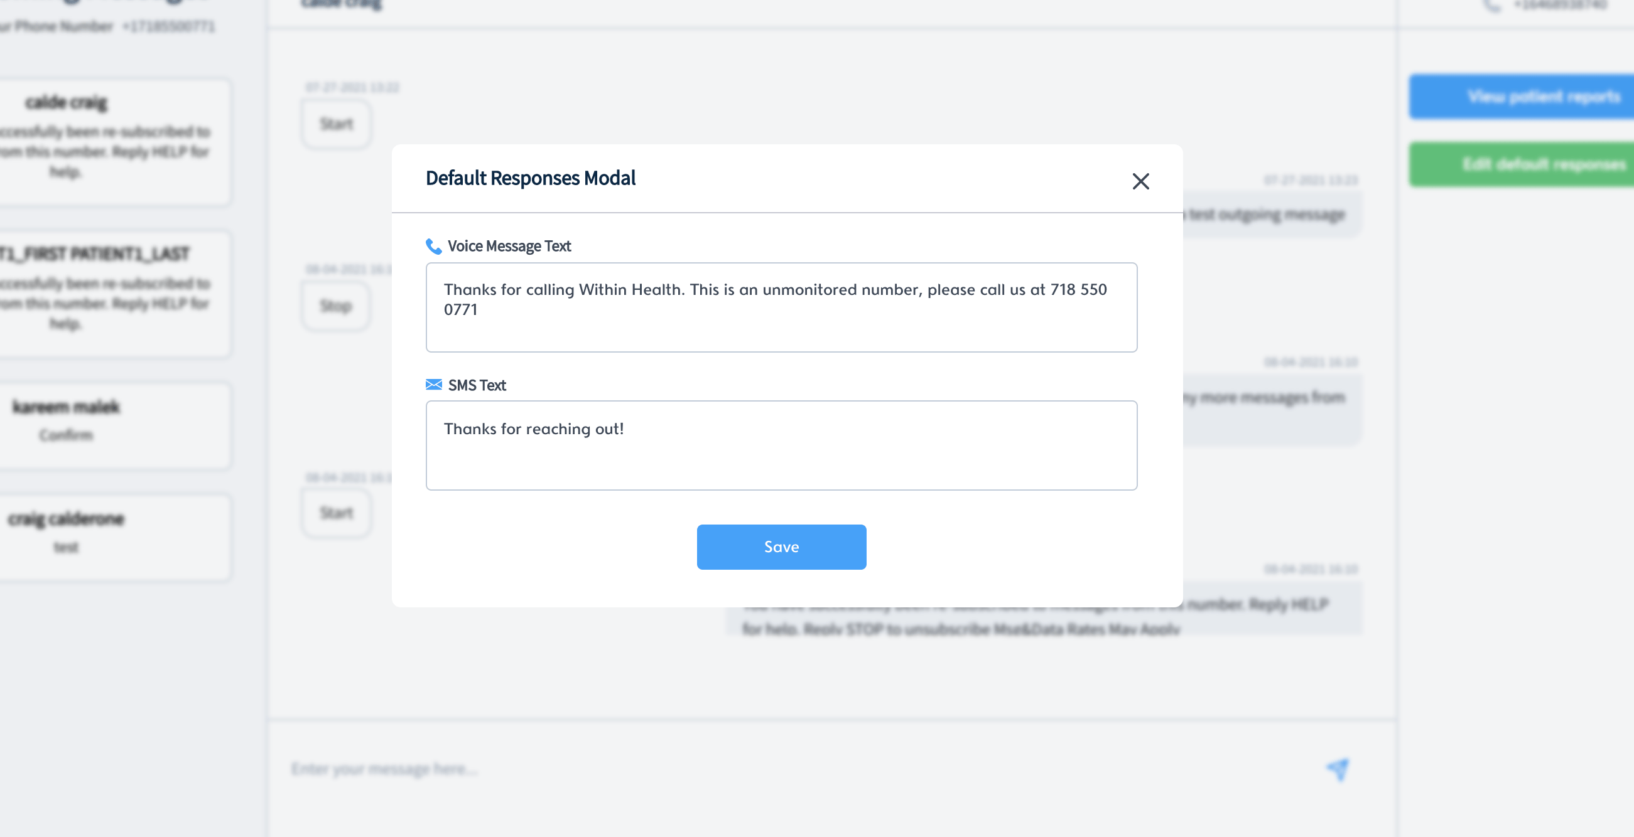
Task: Open the craig calderone conversation
Action: pyautogui.click(x=114, y=536)
